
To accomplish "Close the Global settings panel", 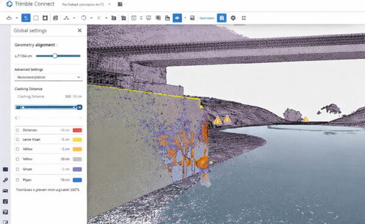I will [80, 30].
